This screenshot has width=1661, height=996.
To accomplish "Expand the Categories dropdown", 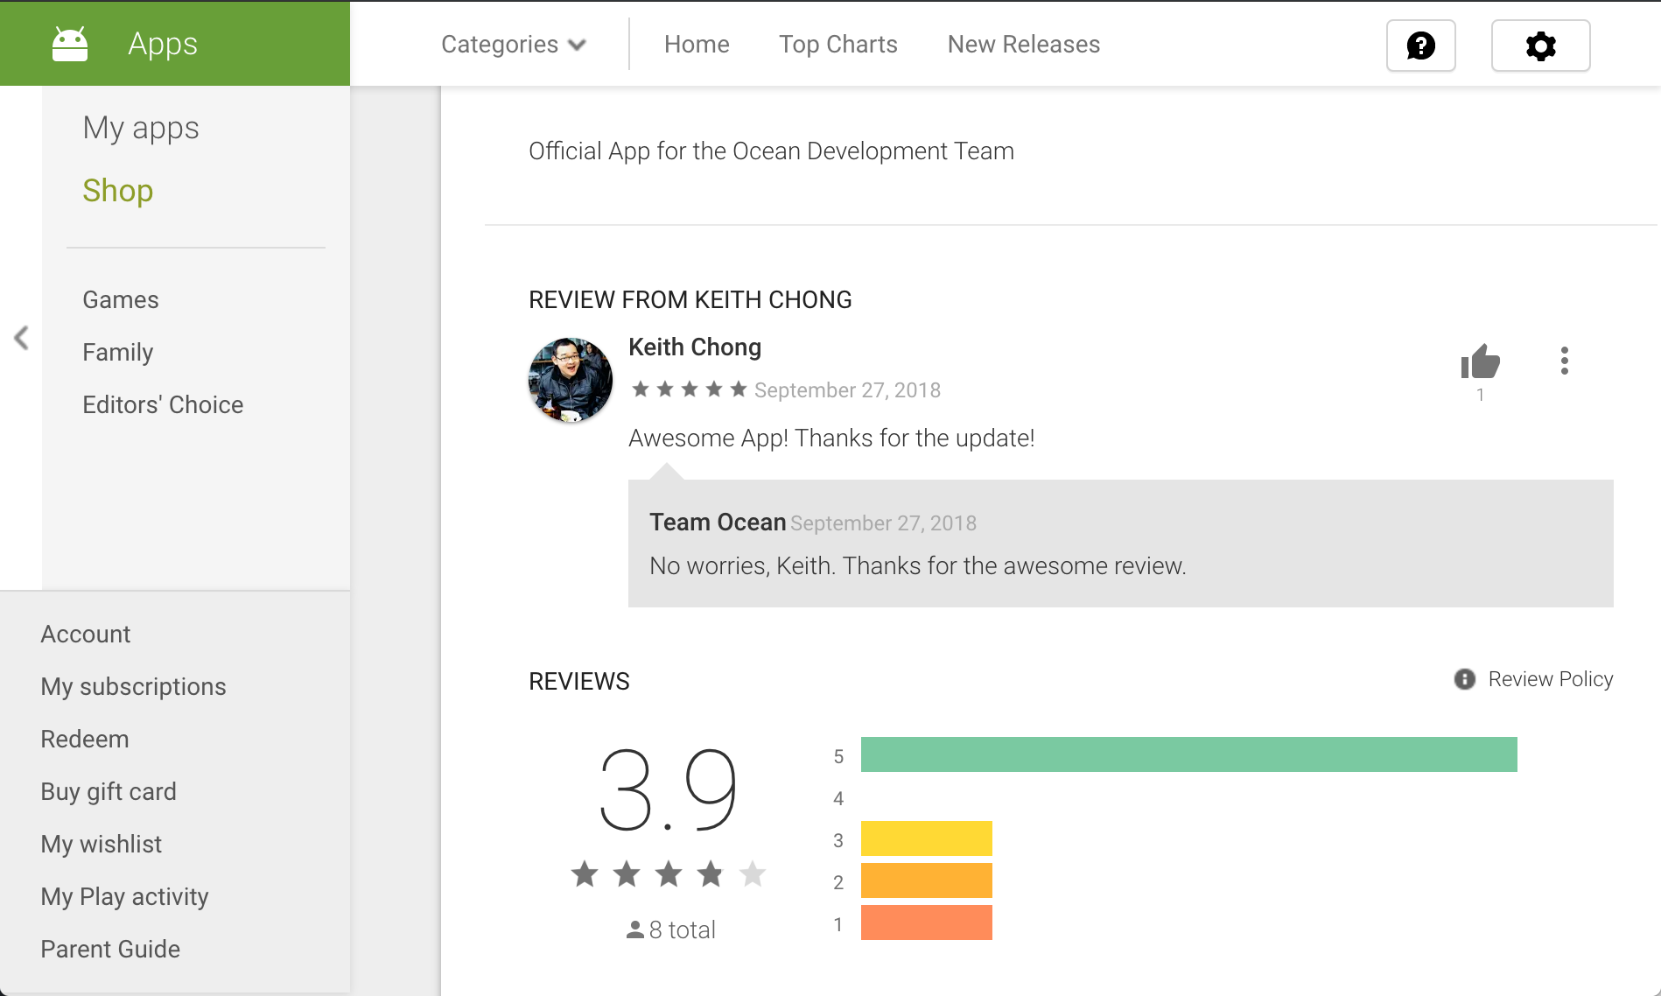I will click(513, 45).
